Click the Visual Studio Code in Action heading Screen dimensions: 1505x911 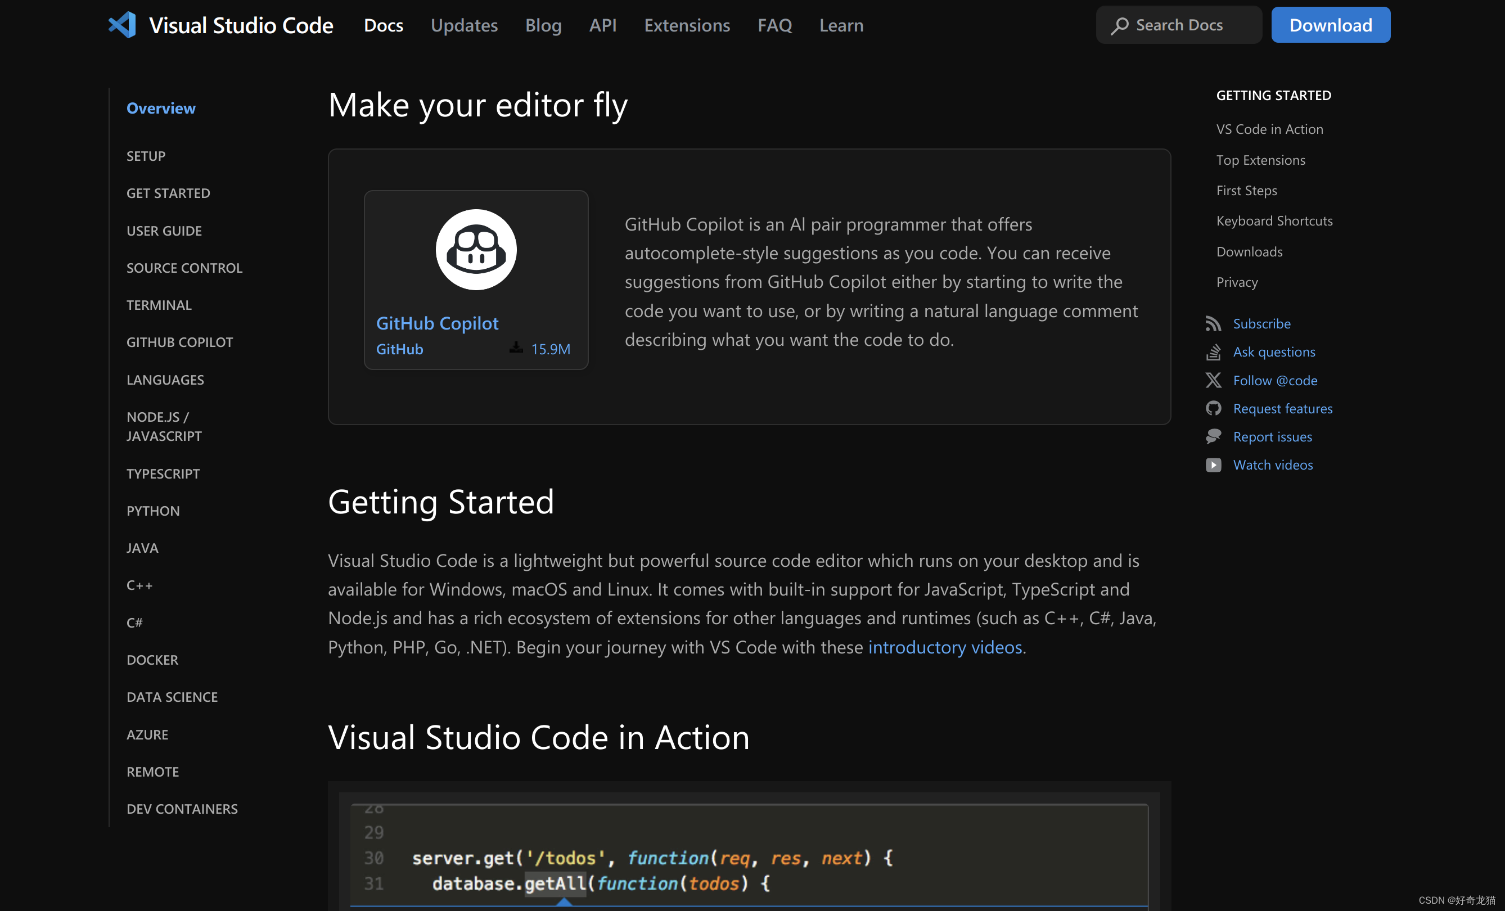[x=539, y=738]
